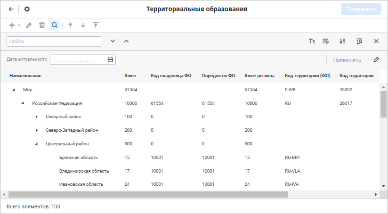Delete element with the trash icon
This screenshot has height=214, width=388.
pos(42,25)
